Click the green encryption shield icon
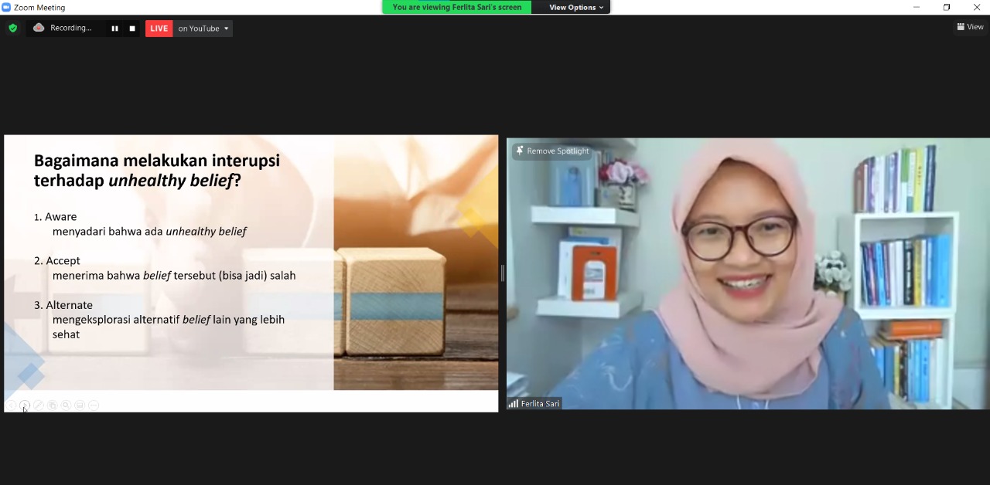Screen dimensions: 990x485 tap(12, 28)
